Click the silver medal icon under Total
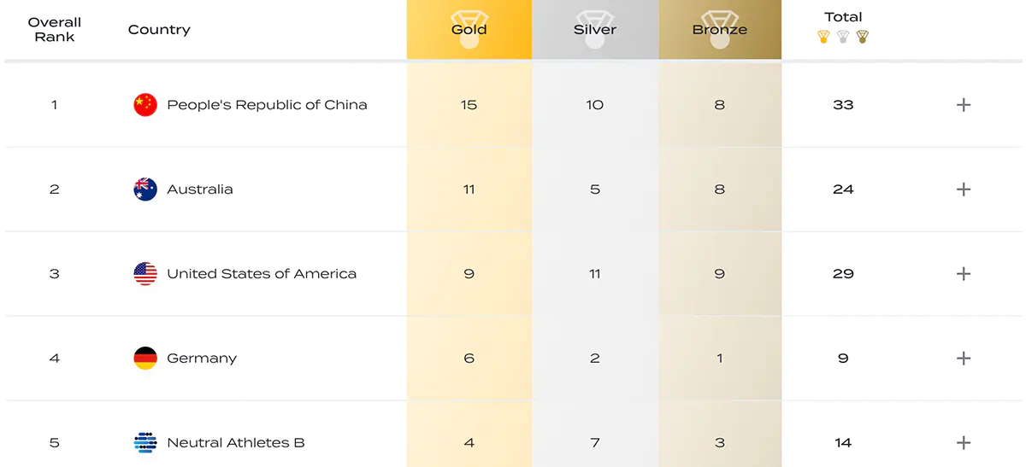This screenshot has height=467, width=1026. [x=843, y=37]
